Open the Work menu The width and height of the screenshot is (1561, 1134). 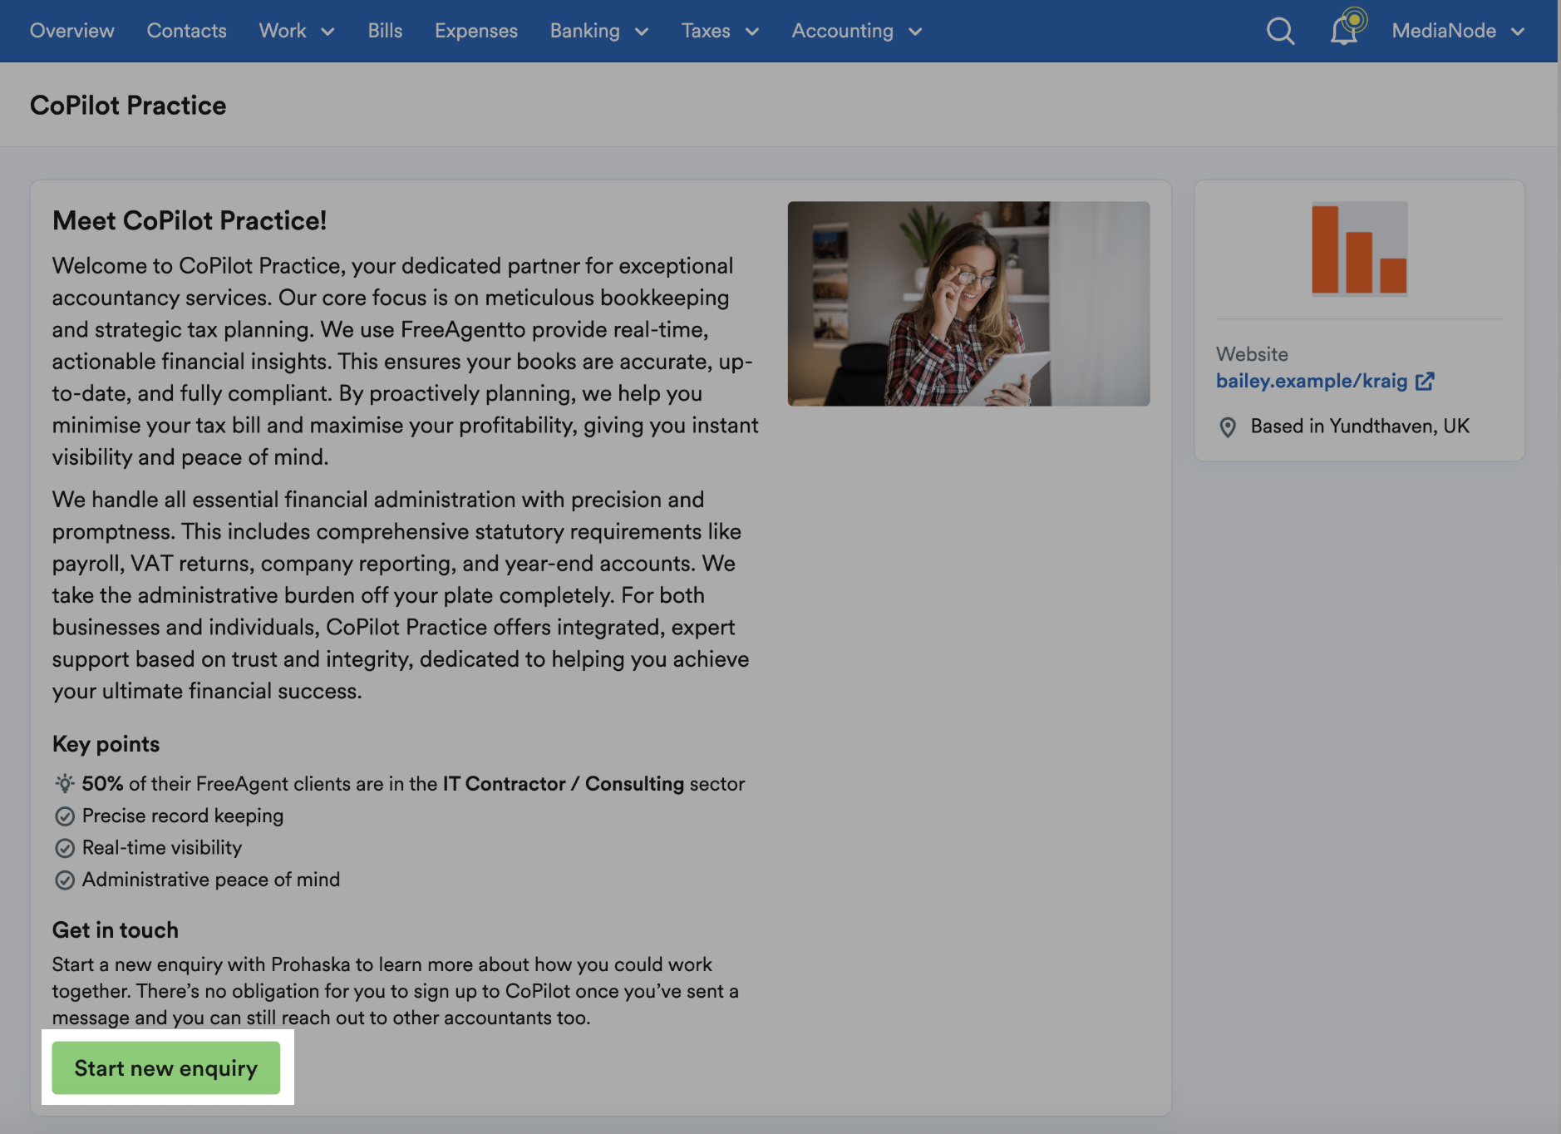point(297,31)
